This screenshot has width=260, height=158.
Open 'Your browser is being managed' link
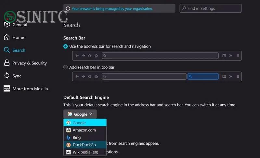coord(112,9)
